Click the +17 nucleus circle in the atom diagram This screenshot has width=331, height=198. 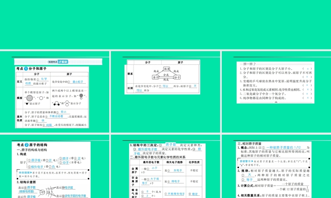(42, 192)
